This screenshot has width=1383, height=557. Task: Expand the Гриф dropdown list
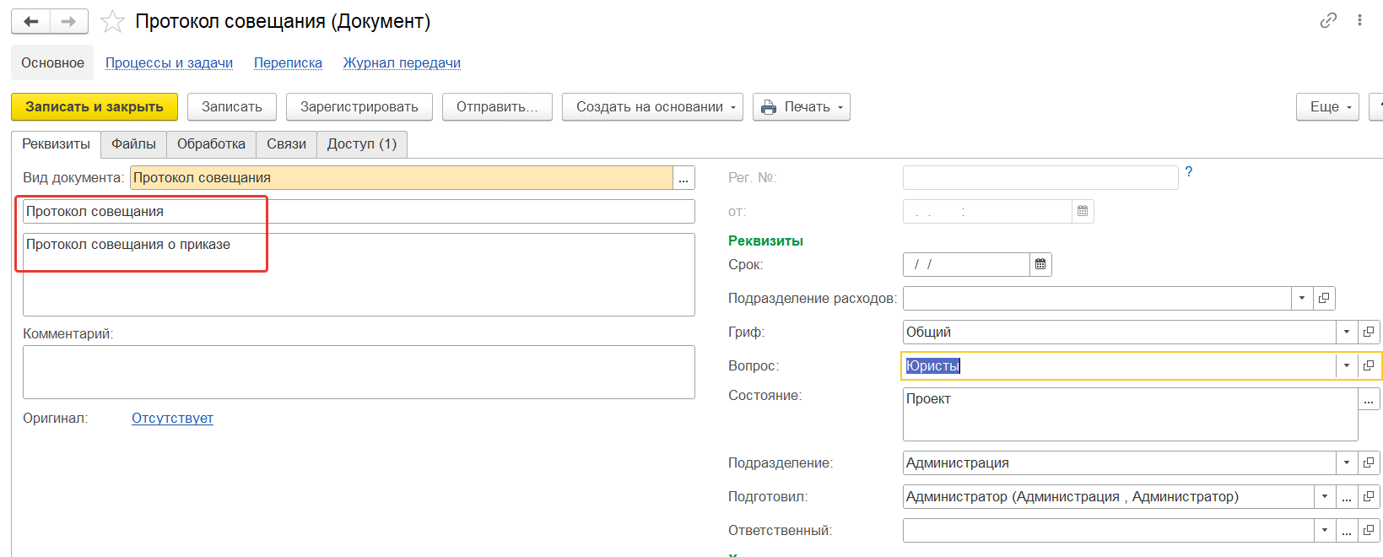[x=1347, y=333]
